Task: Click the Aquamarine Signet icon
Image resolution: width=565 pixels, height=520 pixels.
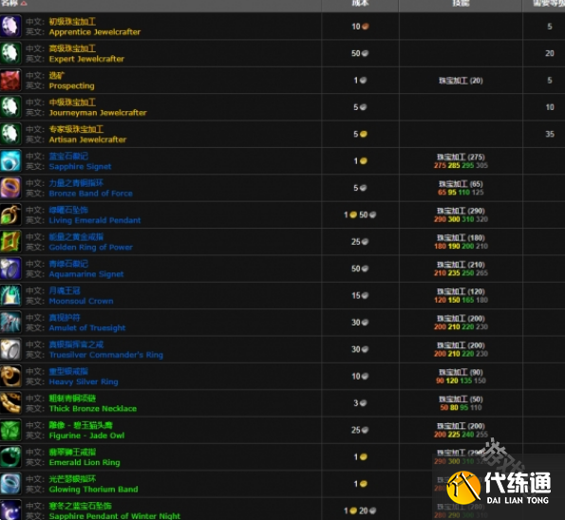Action: coord(10,269)
